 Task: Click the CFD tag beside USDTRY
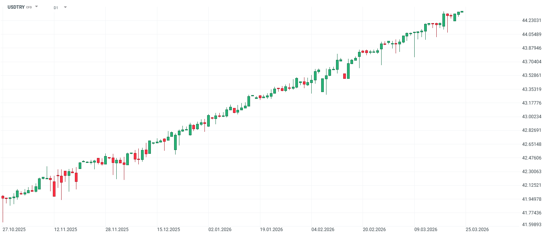(29, 7)
